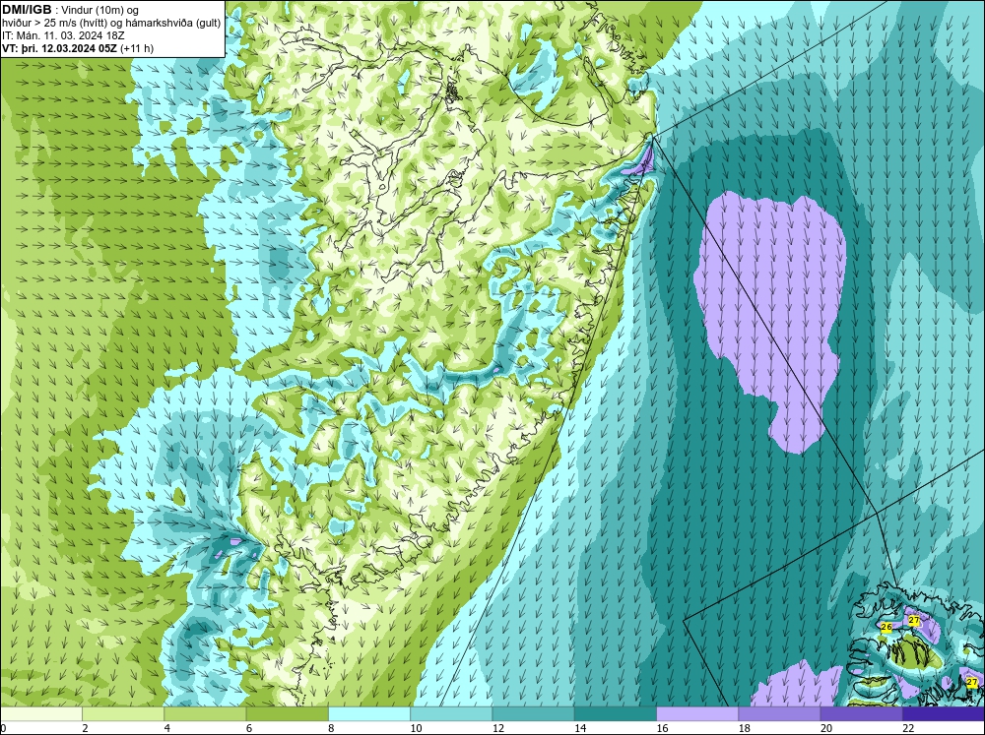Click the dark violet 20–22 m/s legend swatch
Image resolution: width=985 pixels, height=735 pixels.
[x=861, y=713]
